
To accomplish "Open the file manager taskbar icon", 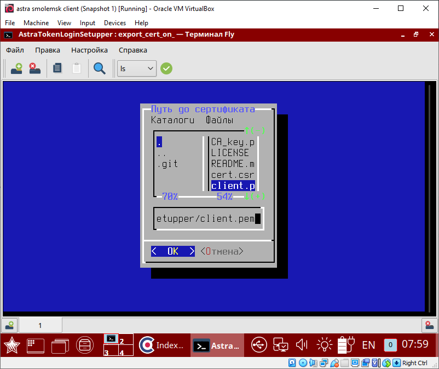I will [84, 345].
